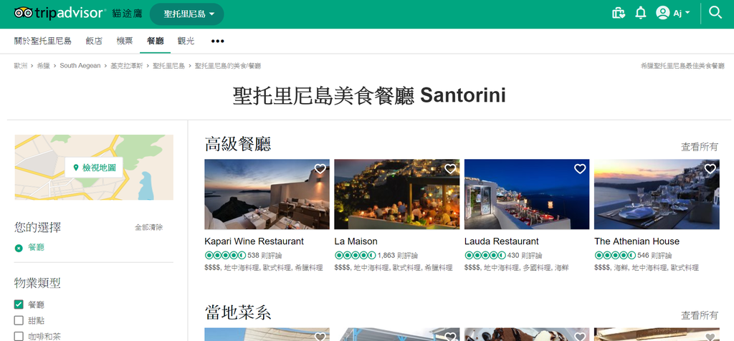The image size is (734, 341).
Task: Remove the 餐廳 filter with x icon
Action: 19,248
